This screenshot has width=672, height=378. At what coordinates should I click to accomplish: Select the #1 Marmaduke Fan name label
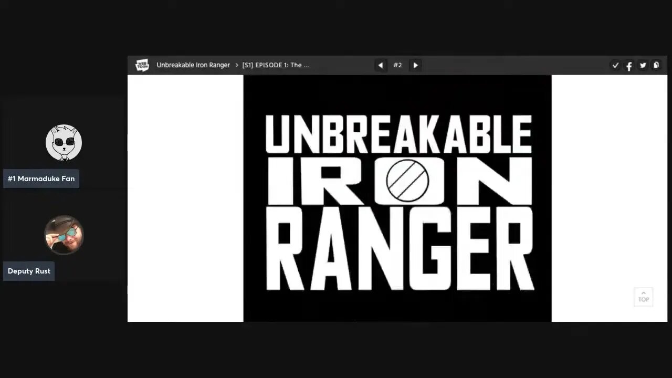point(41,178)
